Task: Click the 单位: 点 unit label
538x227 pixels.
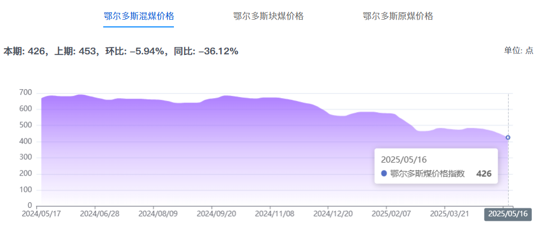Action: [x=518, y=51]
